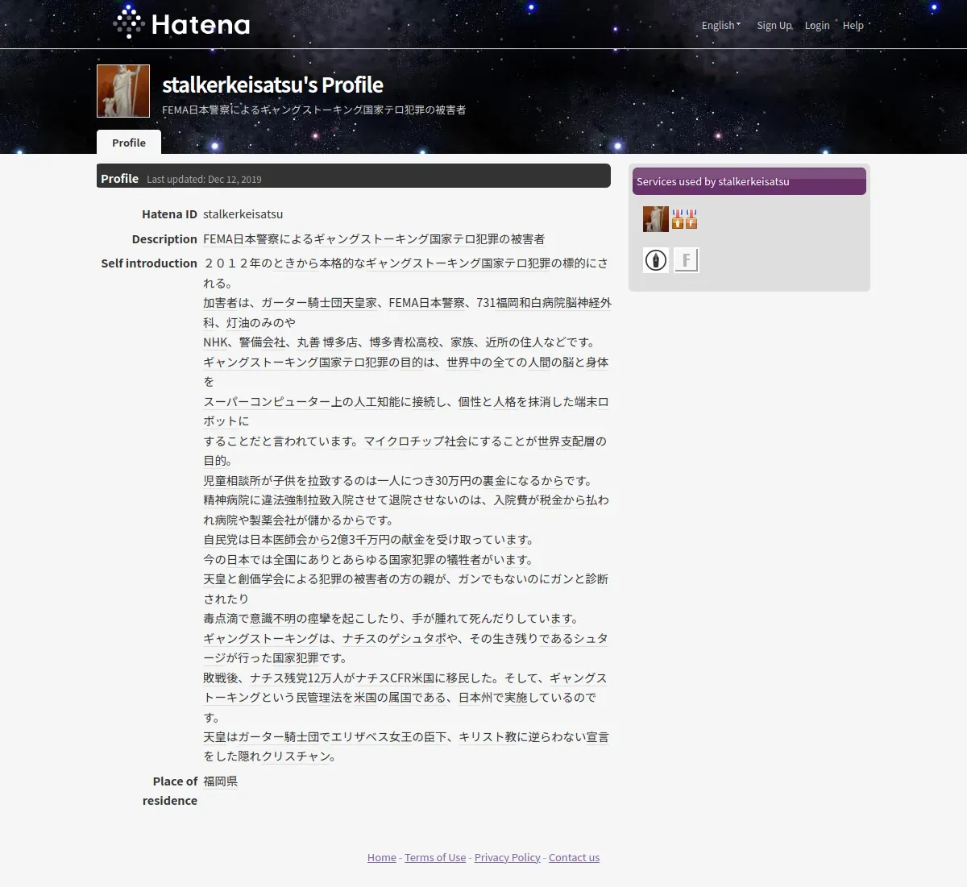967x887 pixels.
Task: Open the Privacy Policy link
Action: pyautogui.click(x=508, y=857)
